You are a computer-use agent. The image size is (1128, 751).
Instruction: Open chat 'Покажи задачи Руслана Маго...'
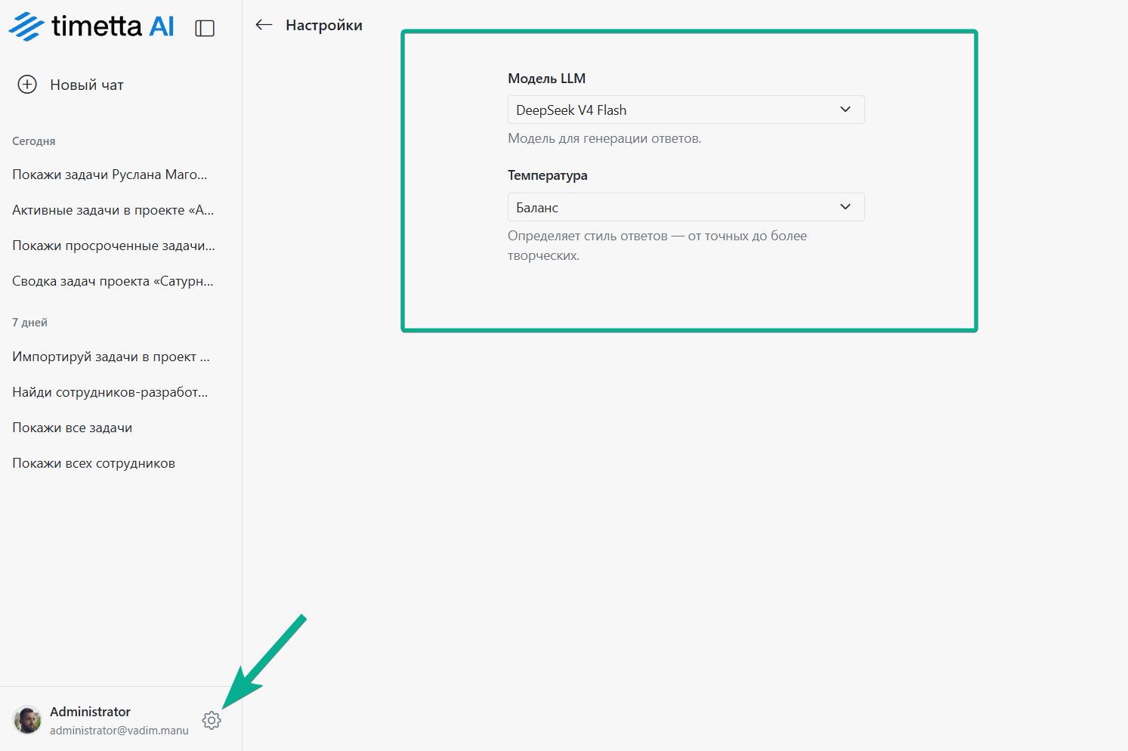point(110,175)
